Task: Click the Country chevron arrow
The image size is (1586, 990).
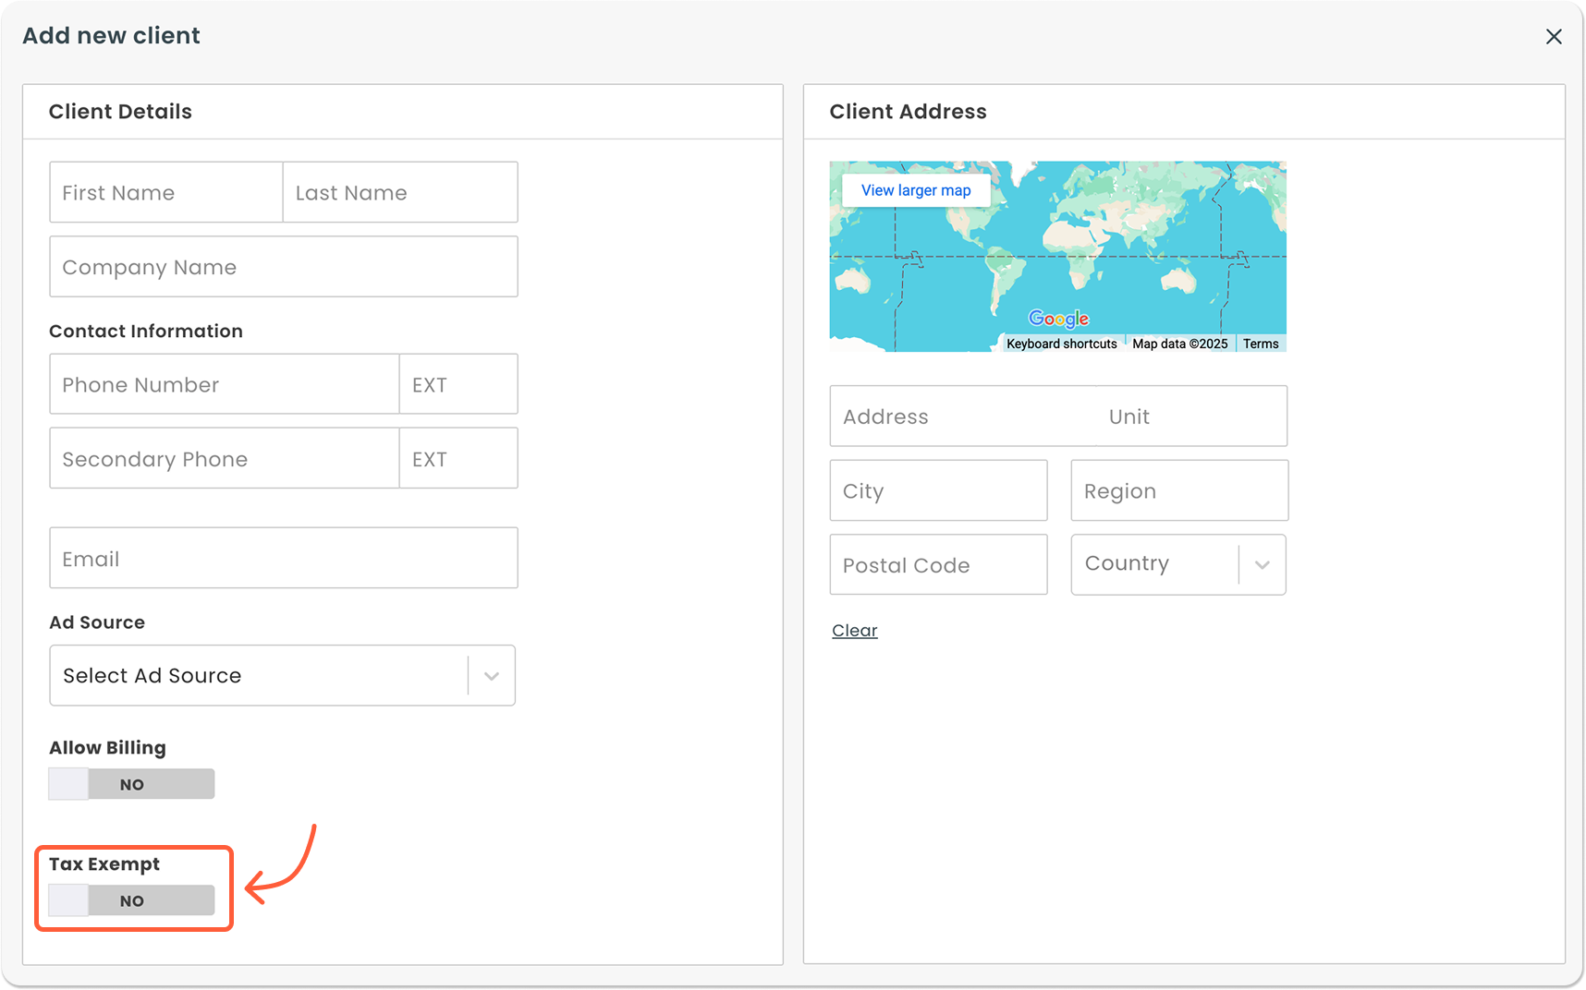Action: (x=1263, y=565)
